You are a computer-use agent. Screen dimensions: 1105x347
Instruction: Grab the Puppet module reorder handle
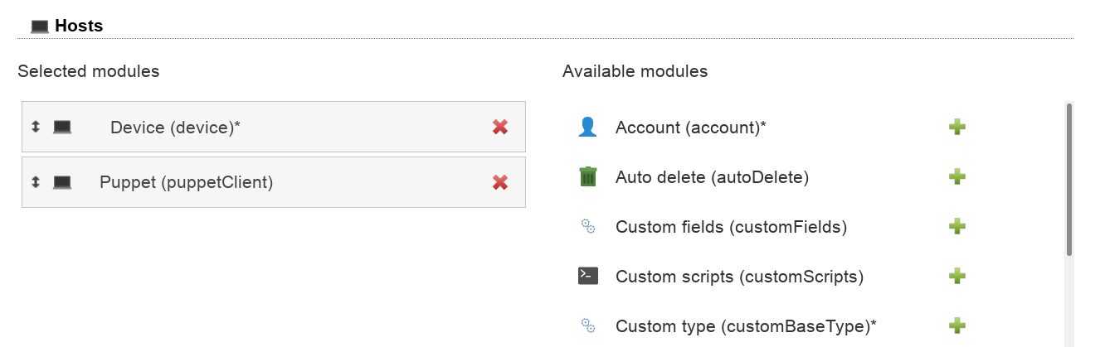[x=36, y=182]
